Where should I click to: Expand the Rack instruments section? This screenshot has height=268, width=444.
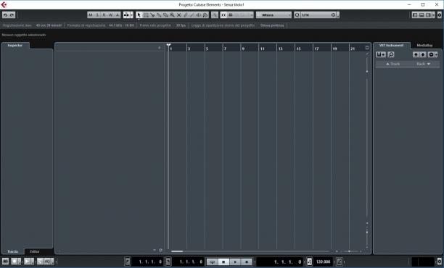coord(424,64)
